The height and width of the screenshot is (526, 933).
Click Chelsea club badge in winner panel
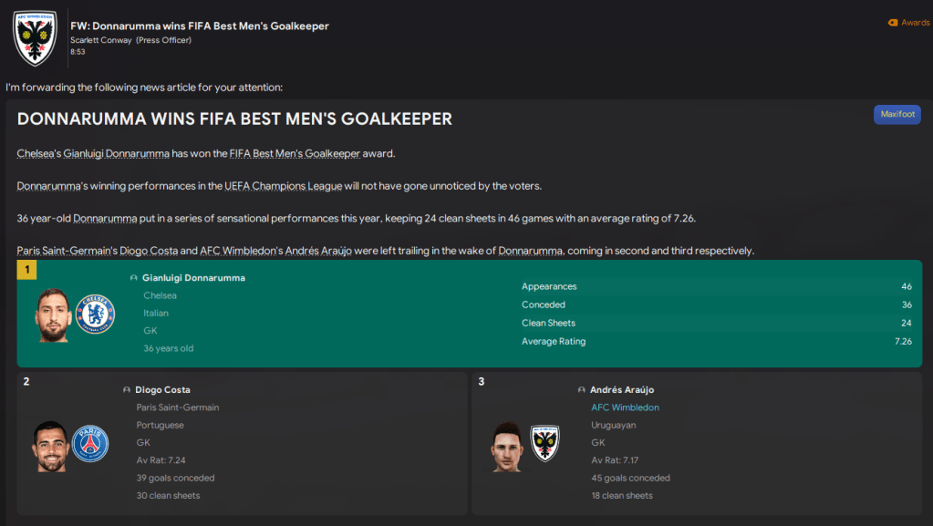point(96,315)
